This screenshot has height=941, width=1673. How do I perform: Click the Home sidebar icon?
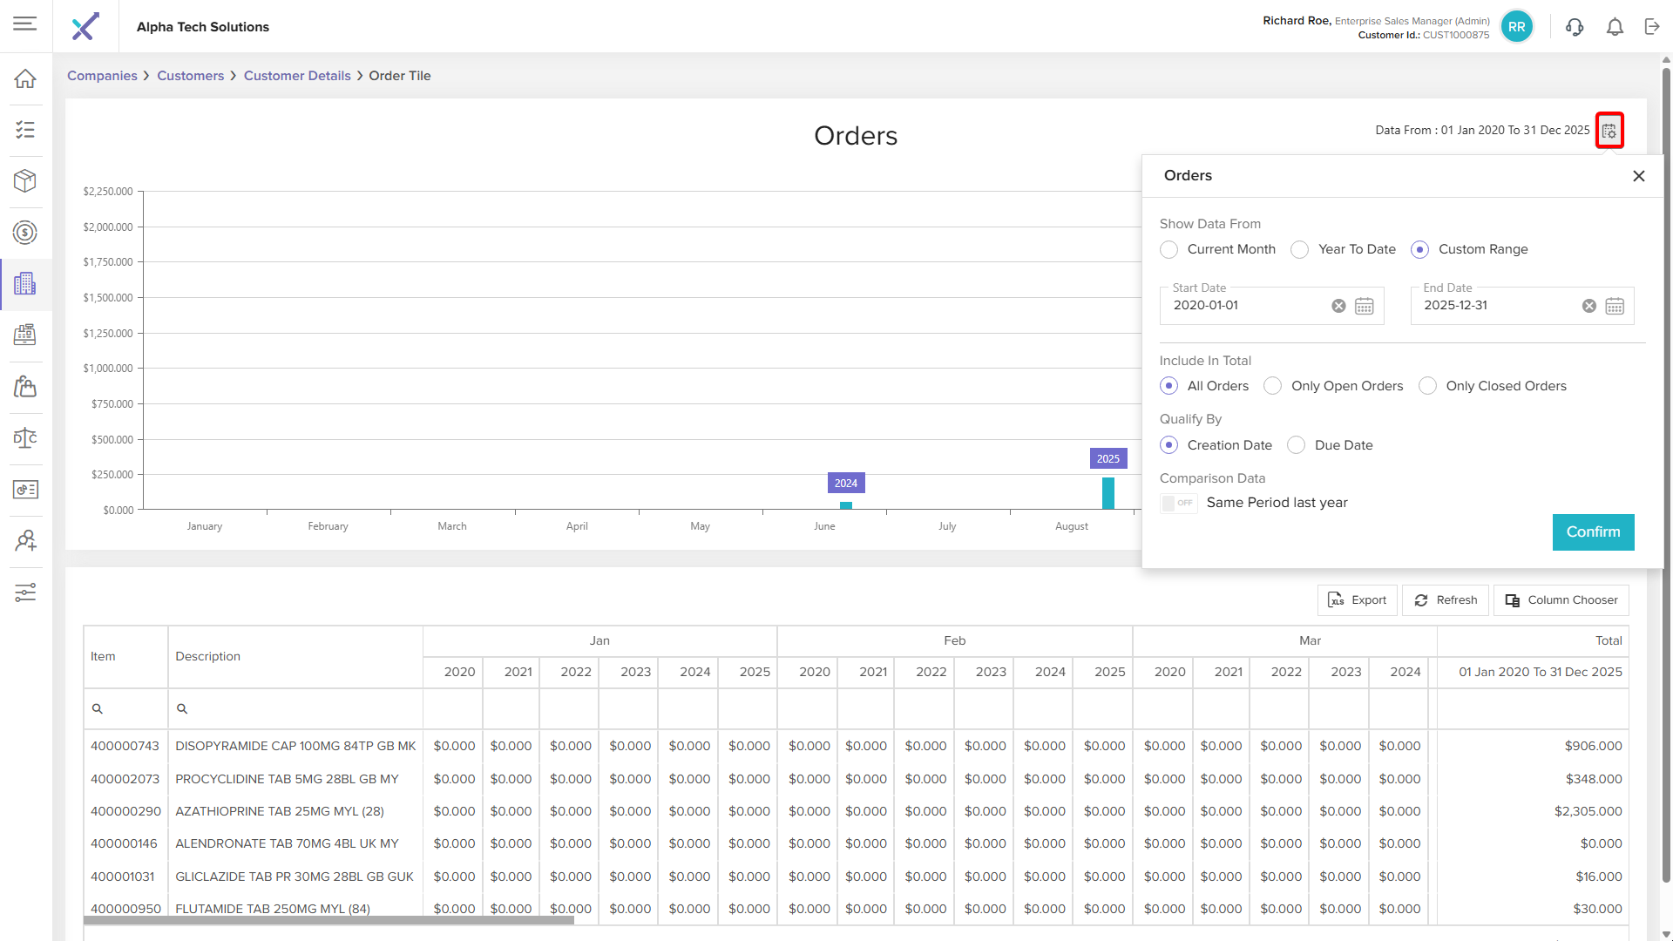coord(25,78)
